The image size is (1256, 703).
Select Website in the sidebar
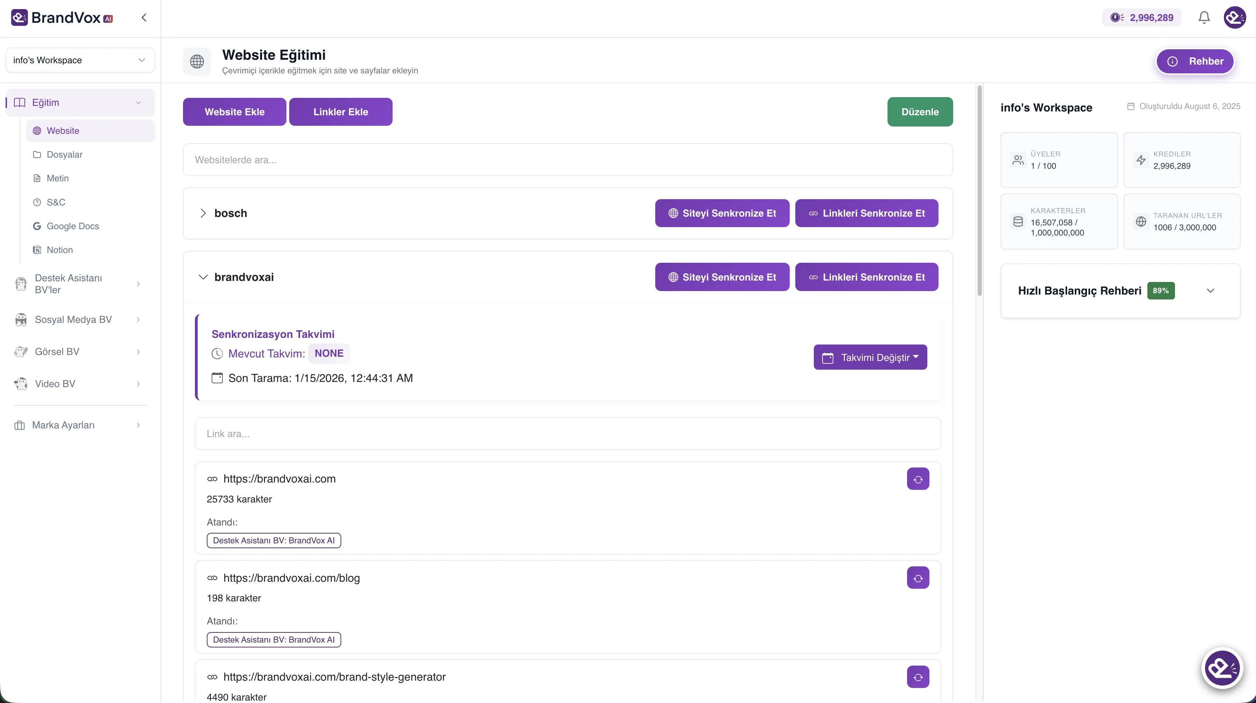90,131
